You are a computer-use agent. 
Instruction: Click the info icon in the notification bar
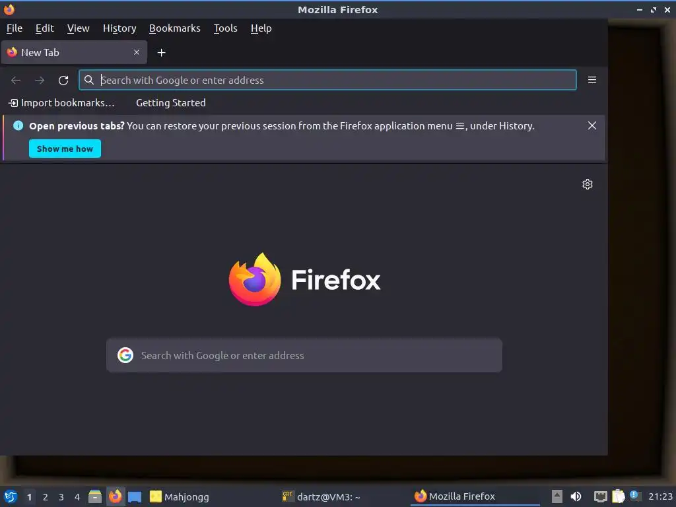[18, 125]
